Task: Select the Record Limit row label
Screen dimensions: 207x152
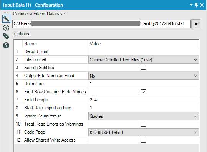Action: click(x=36, y=51)
